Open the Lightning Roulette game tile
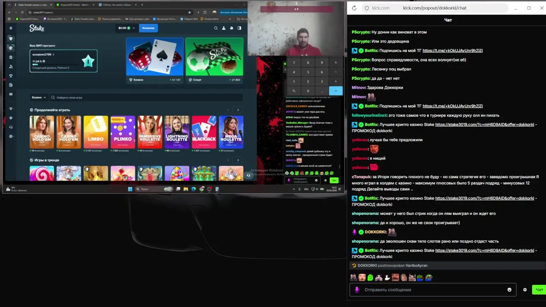 177,132
